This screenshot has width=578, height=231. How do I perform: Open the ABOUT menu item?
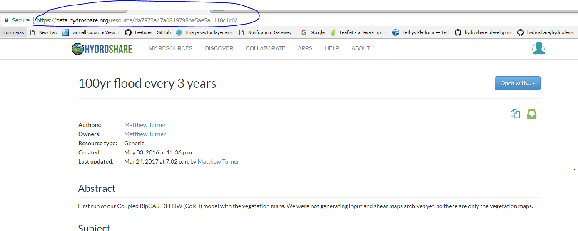pos(361,48)
